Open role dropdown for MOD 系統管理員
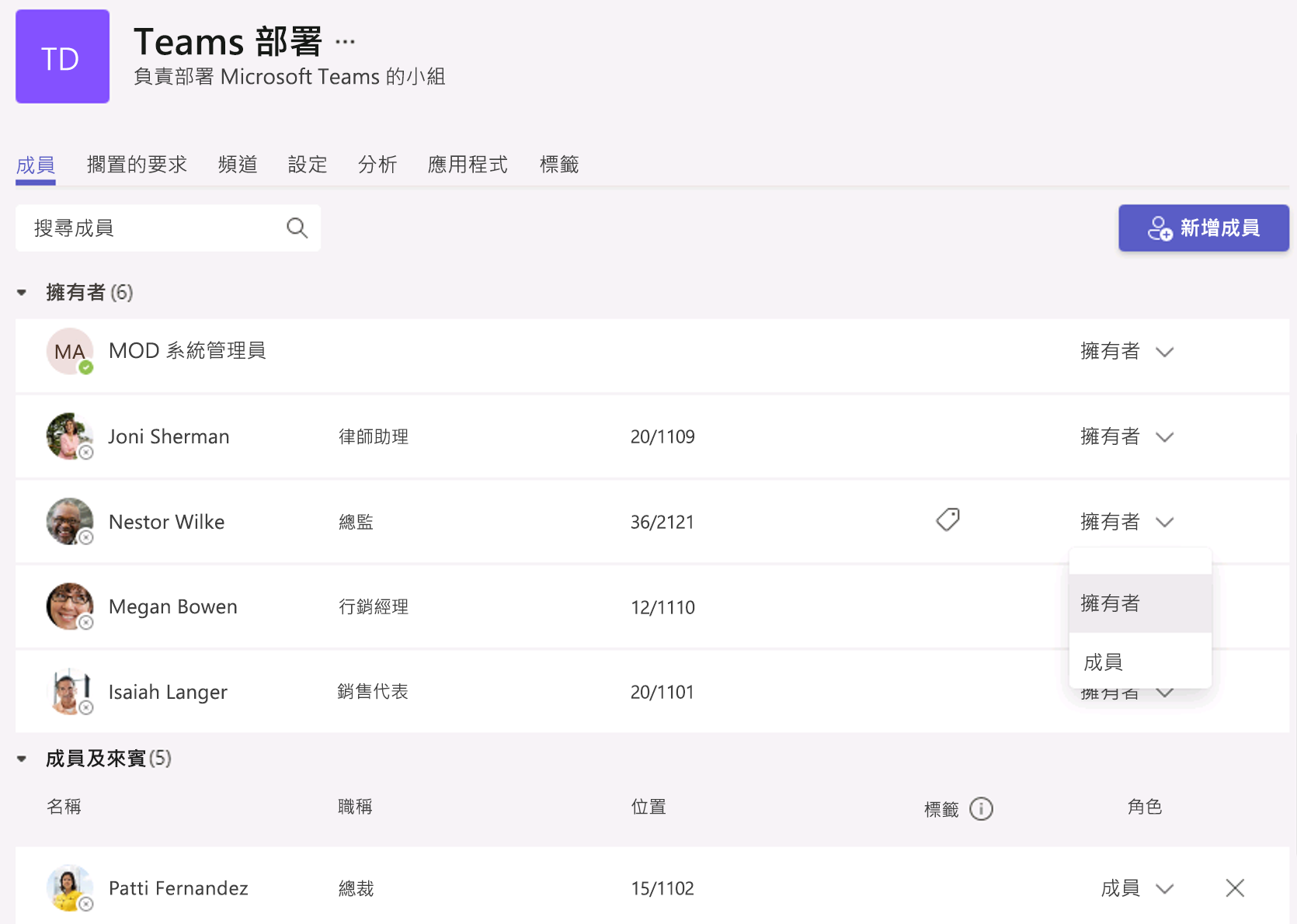This screenshot has width=1297, height=924. click(x=1127, y=352)
